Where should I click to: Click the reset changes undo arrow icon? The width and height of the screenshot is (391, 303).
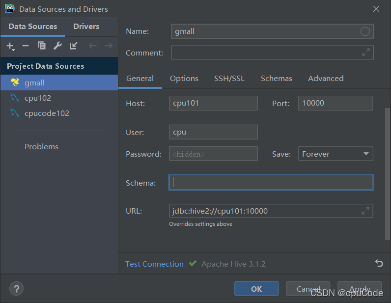point(379,263)
